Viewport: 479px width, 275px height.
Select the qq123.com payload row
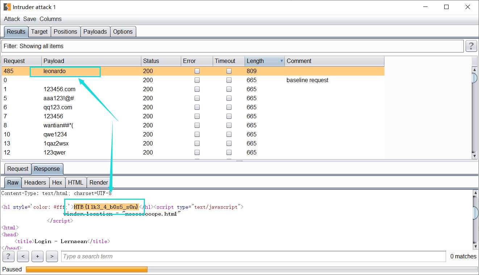[x=193, y=107]
